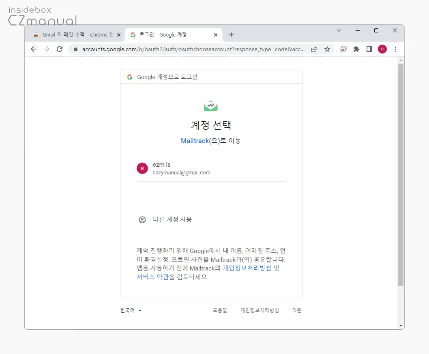
Task: Click the person icon beside 다른 계정 사용
Action: click(x=142, y=220)
